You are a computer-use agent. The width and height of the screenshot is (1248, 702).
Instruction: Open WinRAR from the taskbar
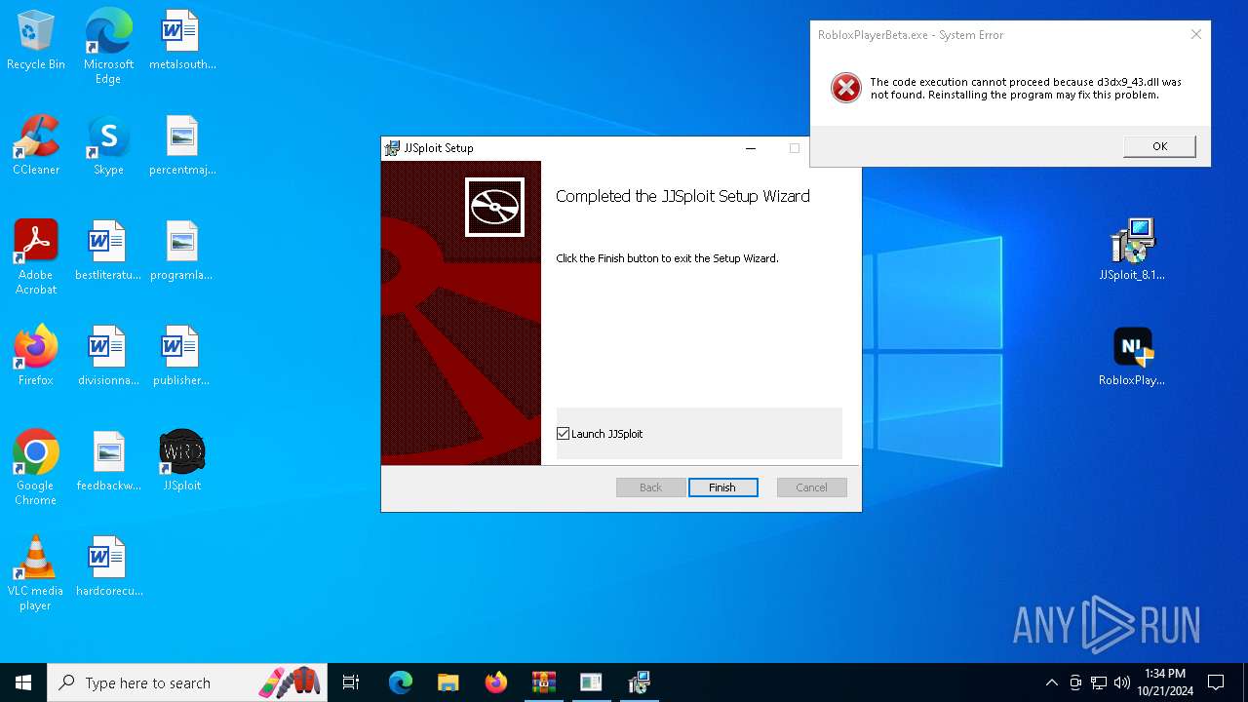point(544,682)
